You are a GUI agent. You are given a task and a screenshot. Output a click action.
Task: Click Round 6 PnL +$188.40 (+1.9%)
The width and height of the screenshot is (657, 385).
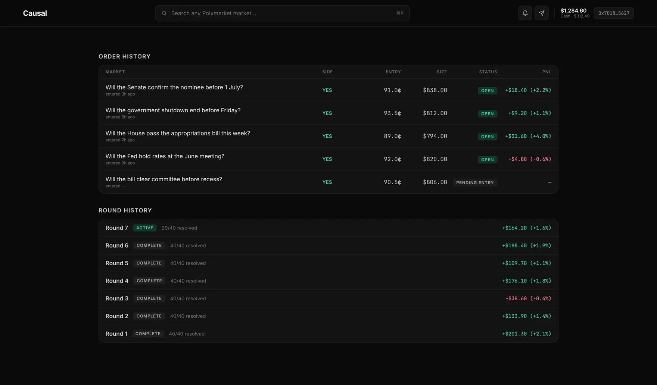point(526,245)
